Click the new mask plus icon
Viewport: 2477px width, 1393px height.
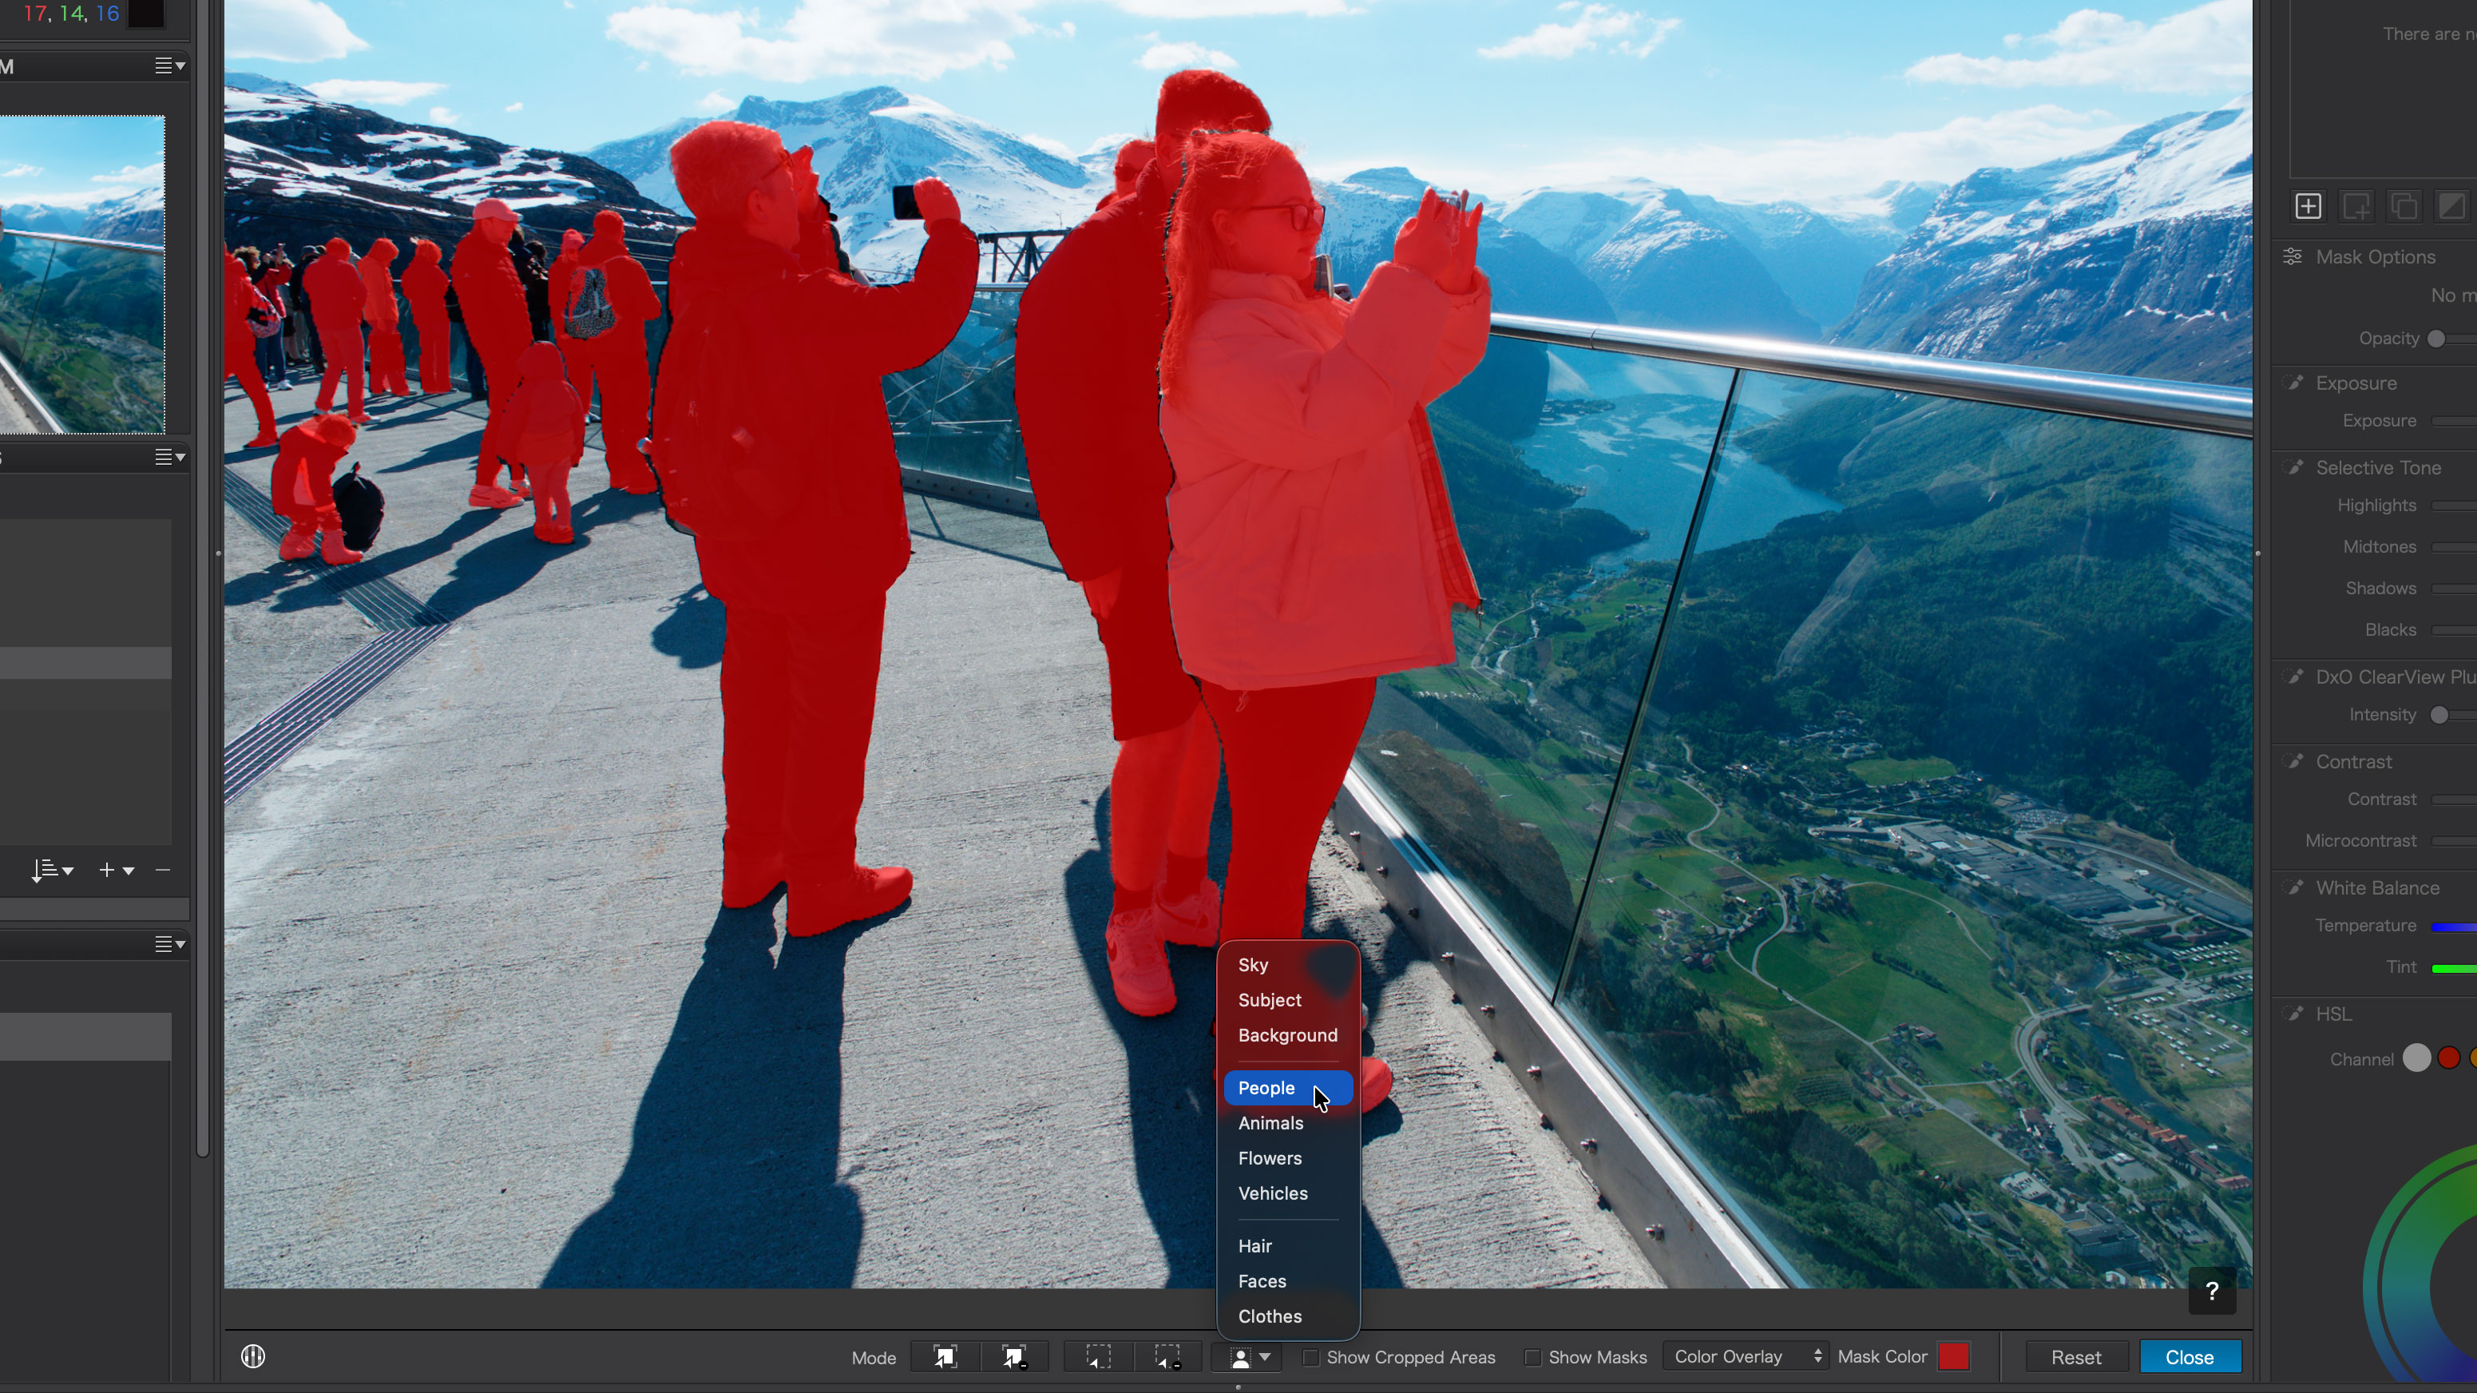click(2308, 207)
